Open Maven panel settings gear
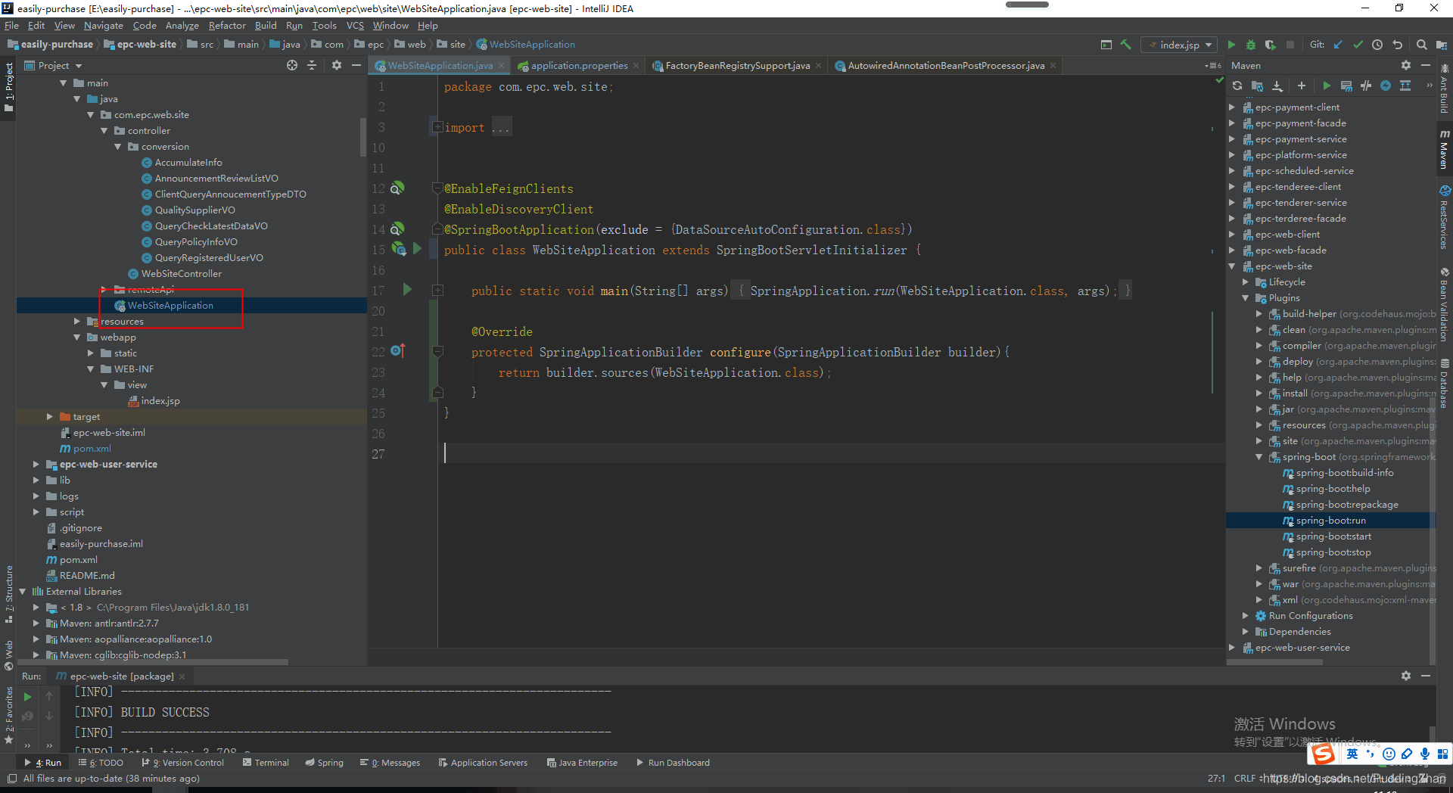1453x793 pixels. click(x=1406, y=66)
